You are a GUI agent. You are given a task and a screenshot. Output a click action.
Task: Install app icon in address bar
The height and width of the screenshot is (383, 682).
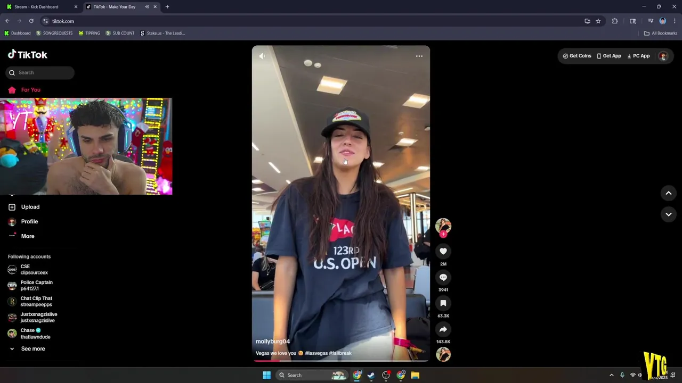[587, 21]
